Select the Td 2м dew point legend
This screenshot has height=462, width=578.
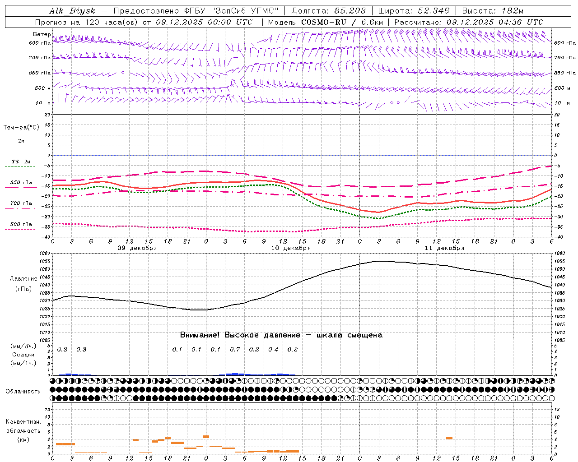click(21, 163)
